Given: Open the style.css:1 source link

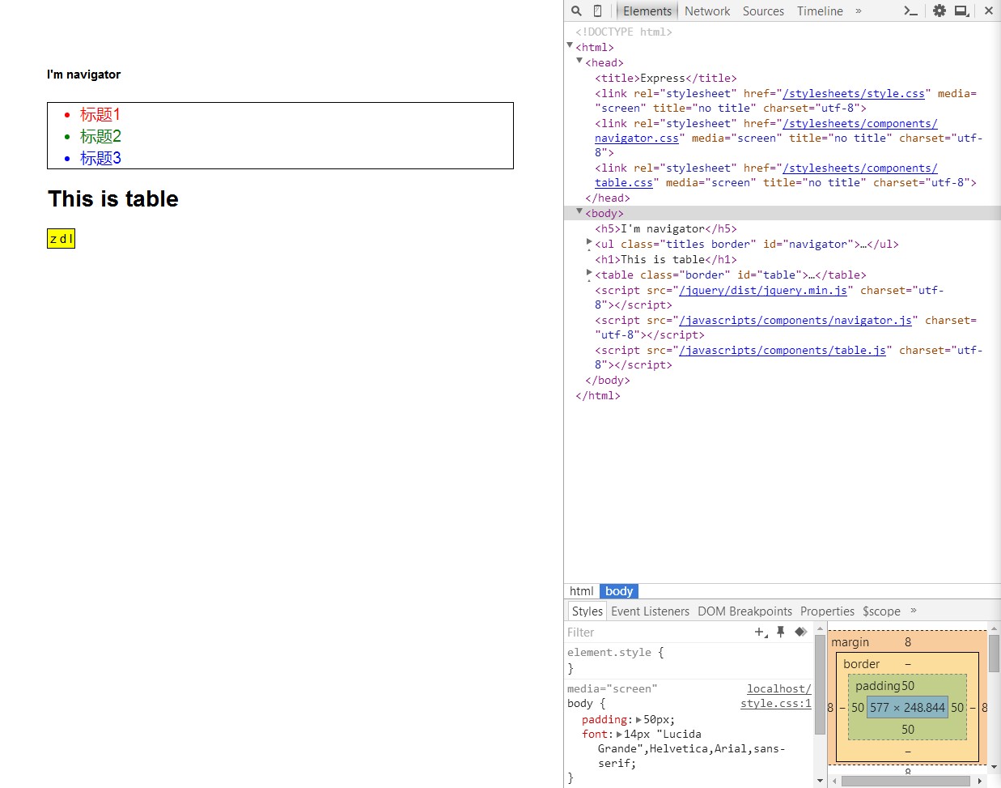Looking at the screenshot, I should click(x=776, y=704).
